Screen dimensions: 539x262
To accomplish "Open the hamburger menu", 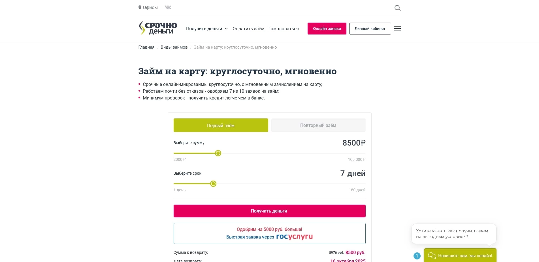I will coord(397,29).
